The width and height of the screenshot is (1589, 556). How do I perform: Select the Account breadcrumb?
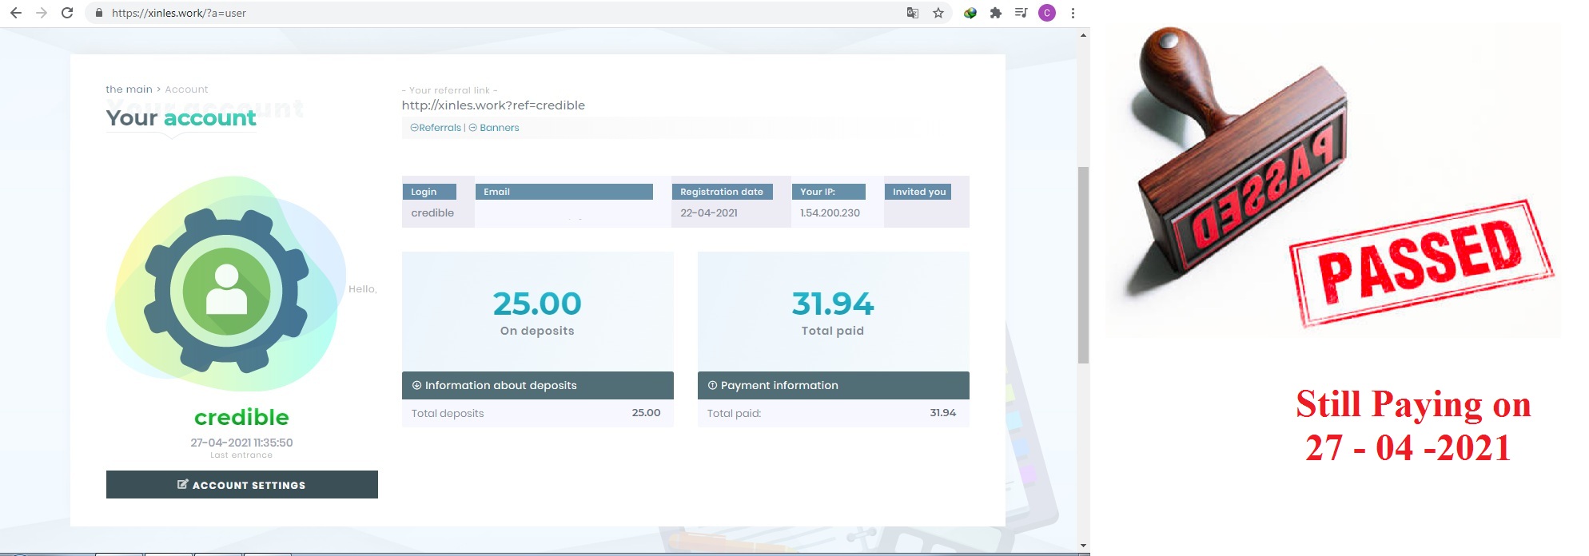click(186, 89)
